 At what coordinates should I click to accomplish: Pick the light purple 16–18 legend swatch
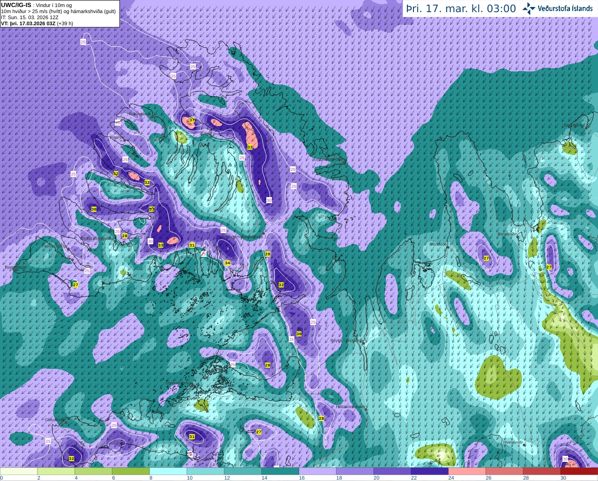[318, 471]
